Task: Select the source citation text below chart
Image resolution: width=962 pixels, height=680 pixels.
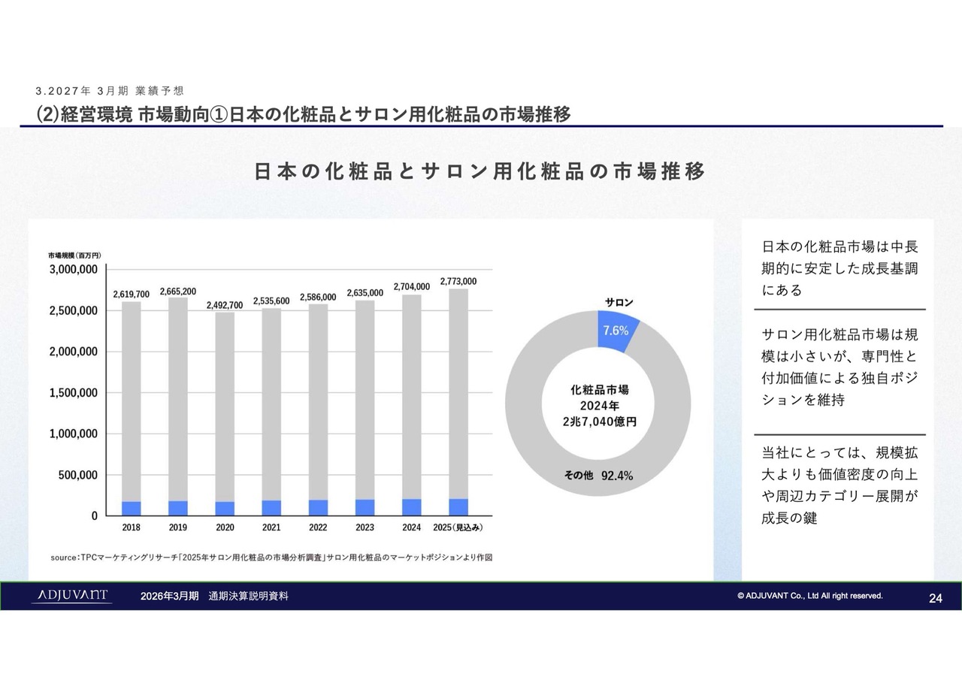Action: pos(271,558)
